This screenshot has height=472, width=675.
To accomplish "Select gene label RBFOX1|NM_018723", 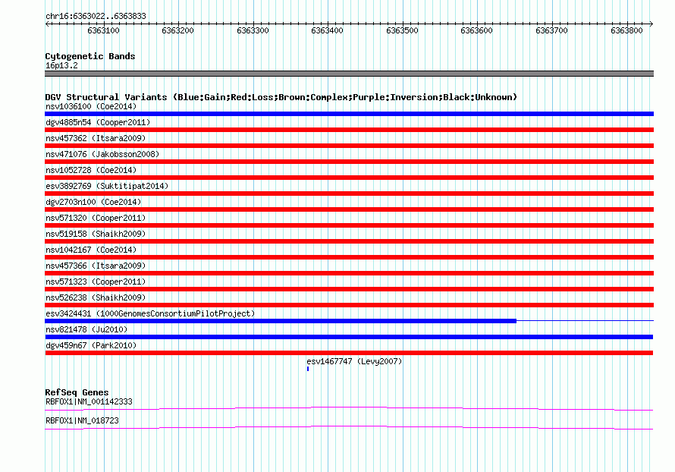I will click(x=82, y=420).
